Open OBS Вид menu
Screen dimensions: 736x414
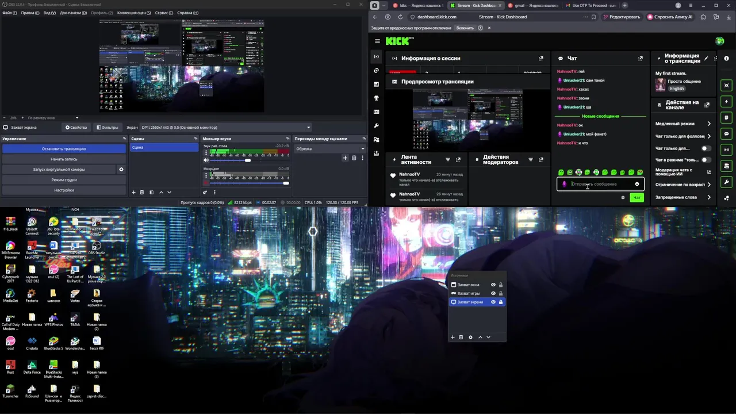click(x=49, y=13)
